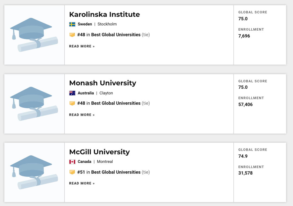This screenshot has height=206, width=293.
Task: Click Read More under Monash University
Action: pyautogui.click(x=82, y=115)
